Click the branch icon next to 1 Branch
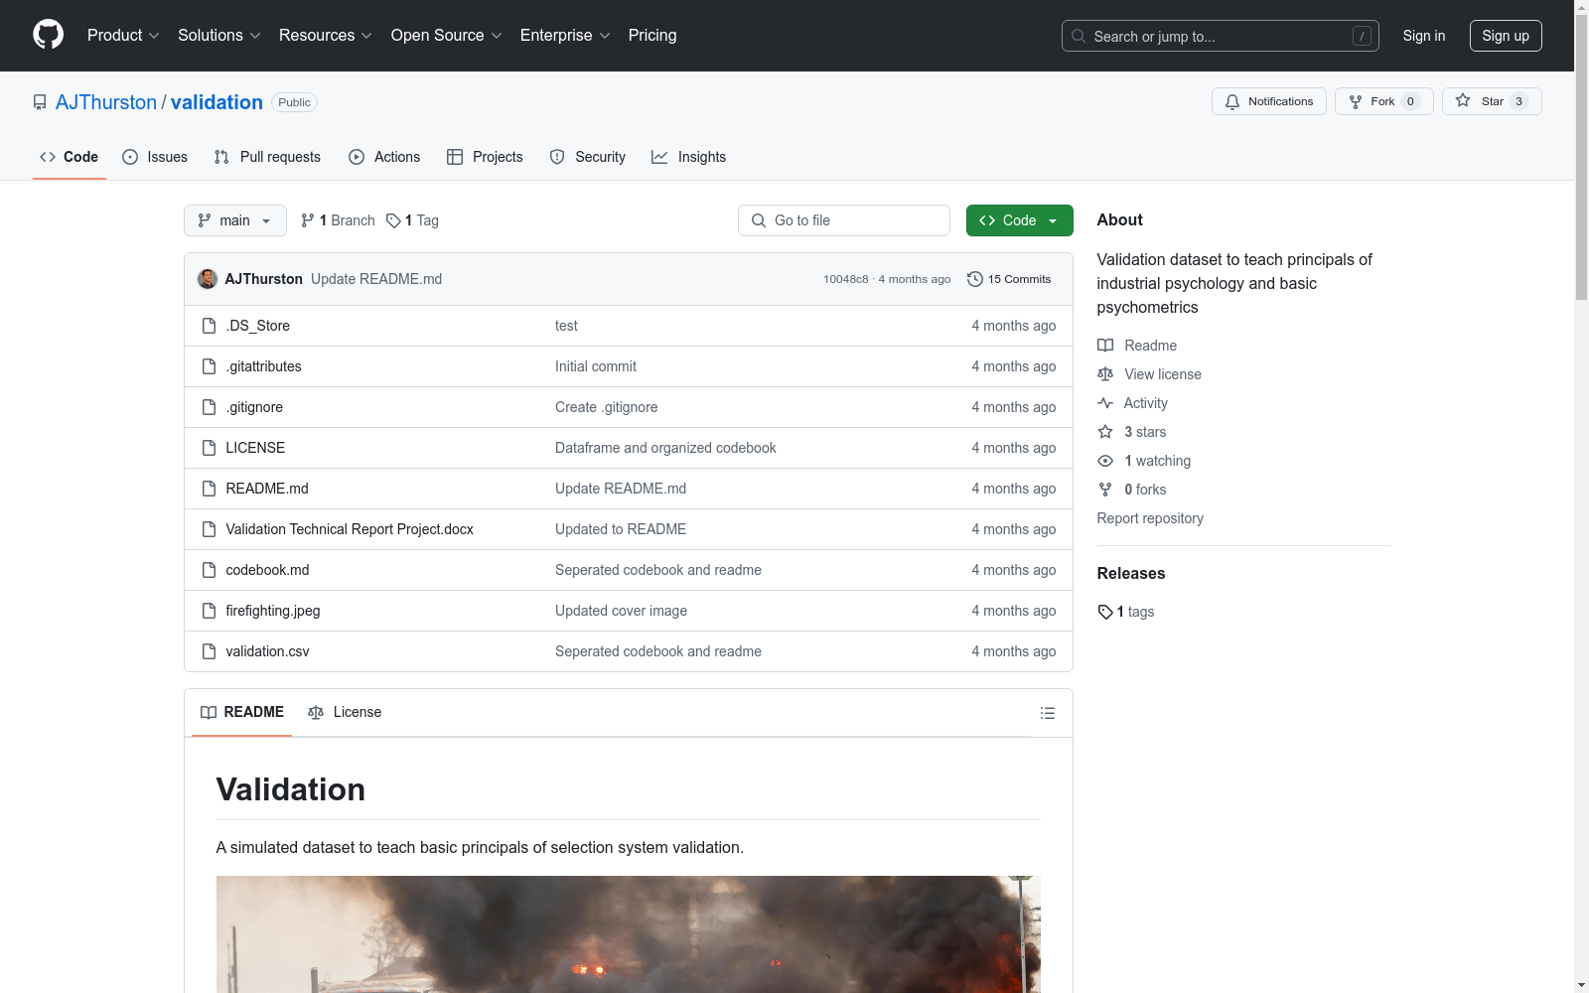This screenshot has width=1589, height=993. click(x=308, y=220)
